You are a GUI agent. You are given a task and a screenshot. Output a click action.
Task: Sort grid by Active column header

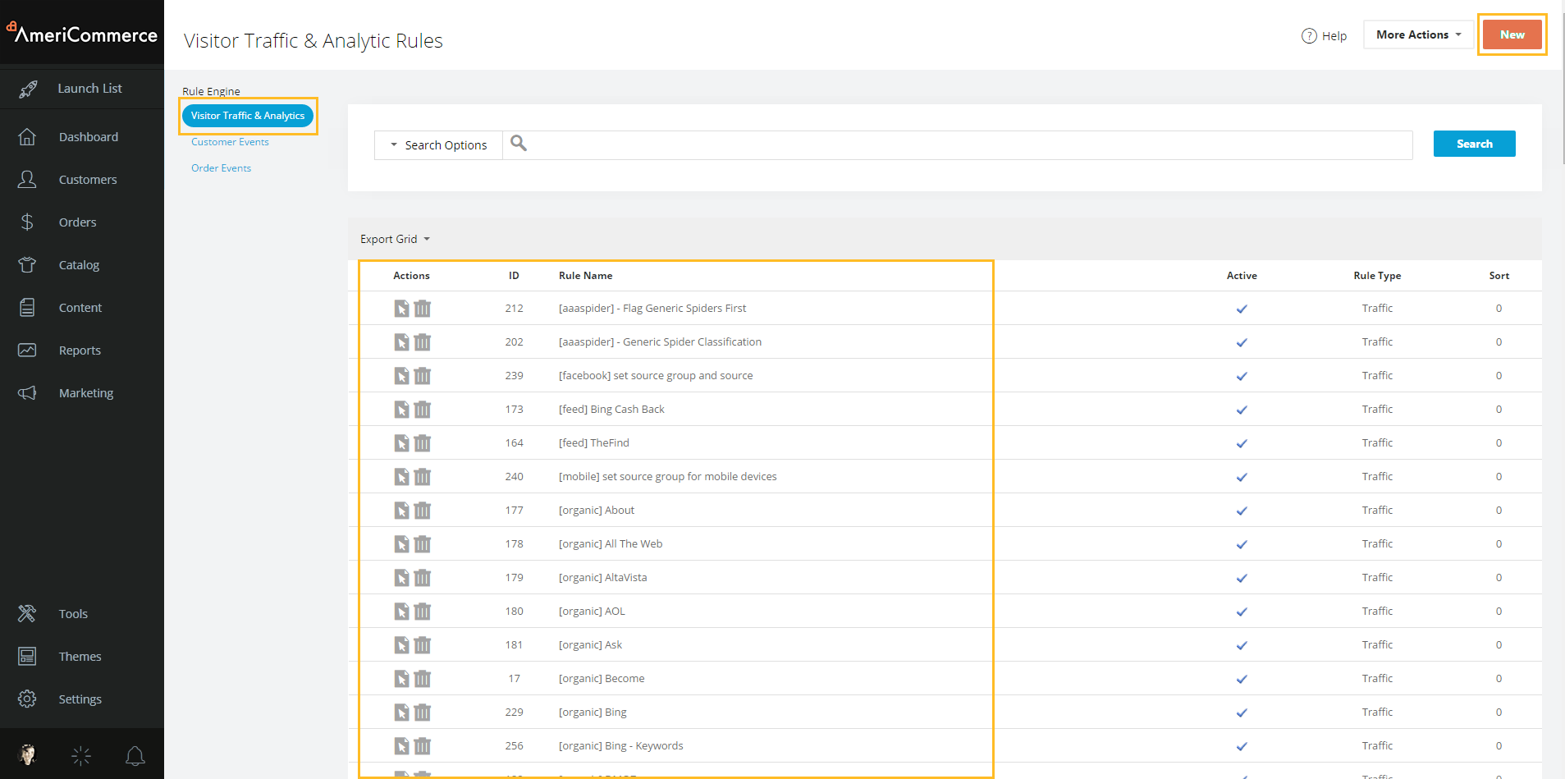[1242, 276]
